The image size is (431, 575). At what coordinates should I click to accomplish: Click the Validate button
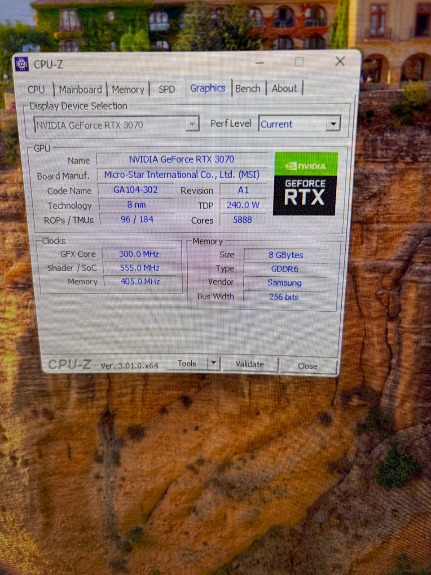tap(250, 364)
